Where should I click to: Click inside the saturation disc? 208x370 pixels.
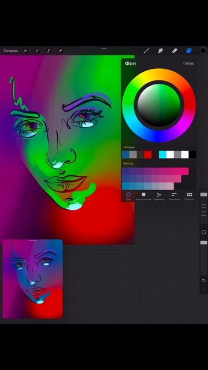[x=159, y=105]
